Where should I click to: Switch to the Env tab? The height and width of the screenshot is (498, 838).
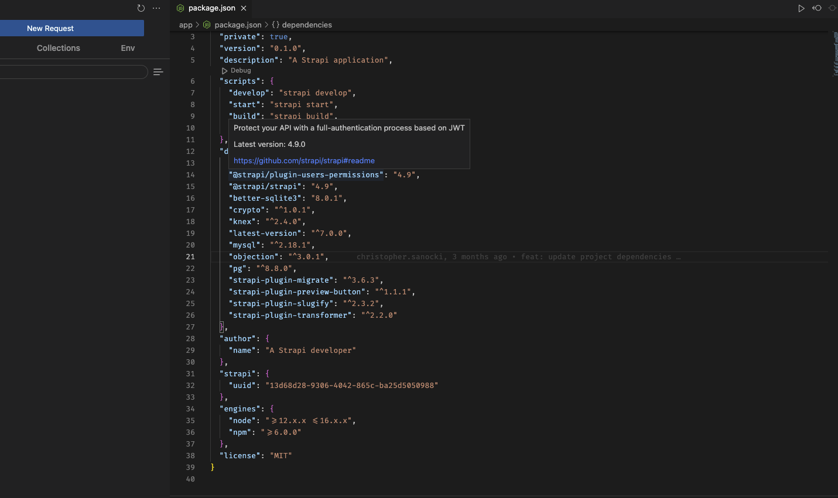coord(128,48)
